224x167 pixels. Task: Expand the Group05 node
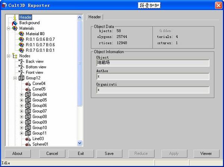[22, 100]
